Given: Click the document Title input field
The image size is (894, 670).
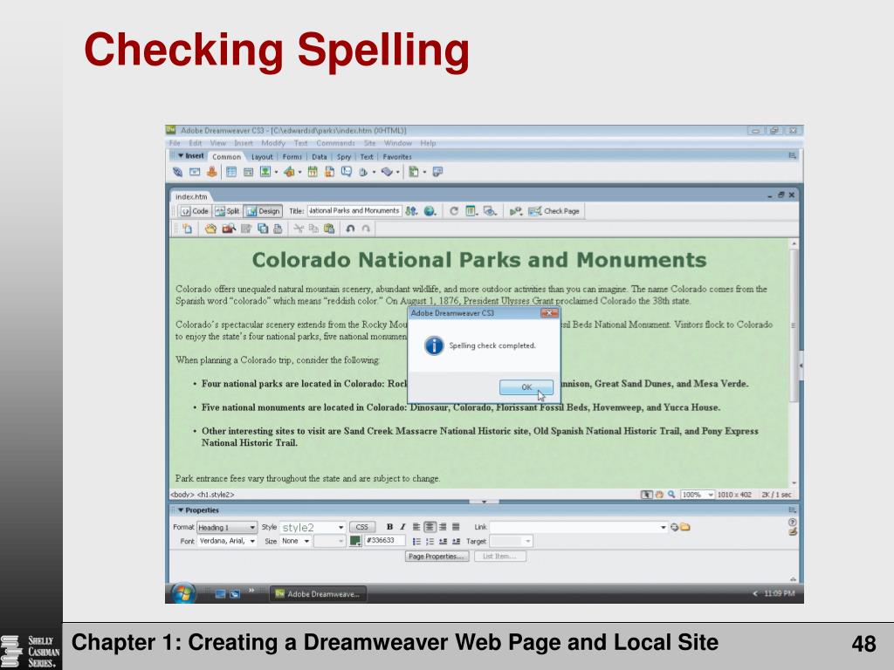Looking at the screenshot, I should 354,211.
